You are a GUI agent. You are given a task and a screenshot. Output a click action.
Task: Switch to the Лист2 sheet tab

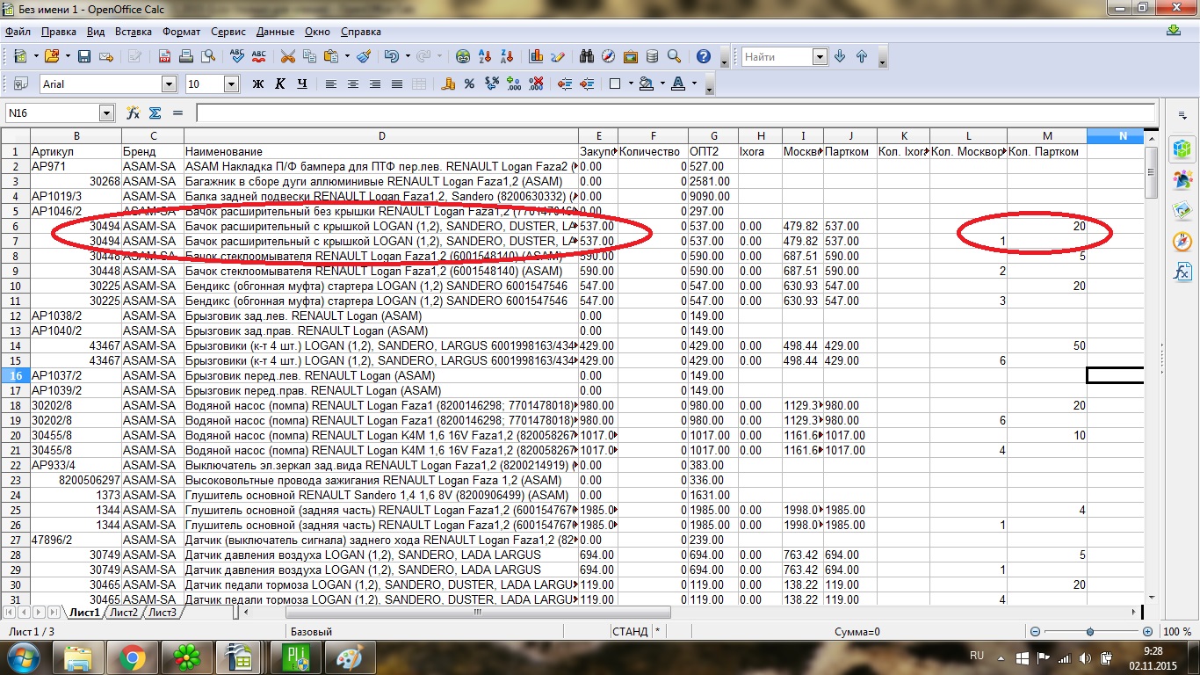click(x=124, y=612)
